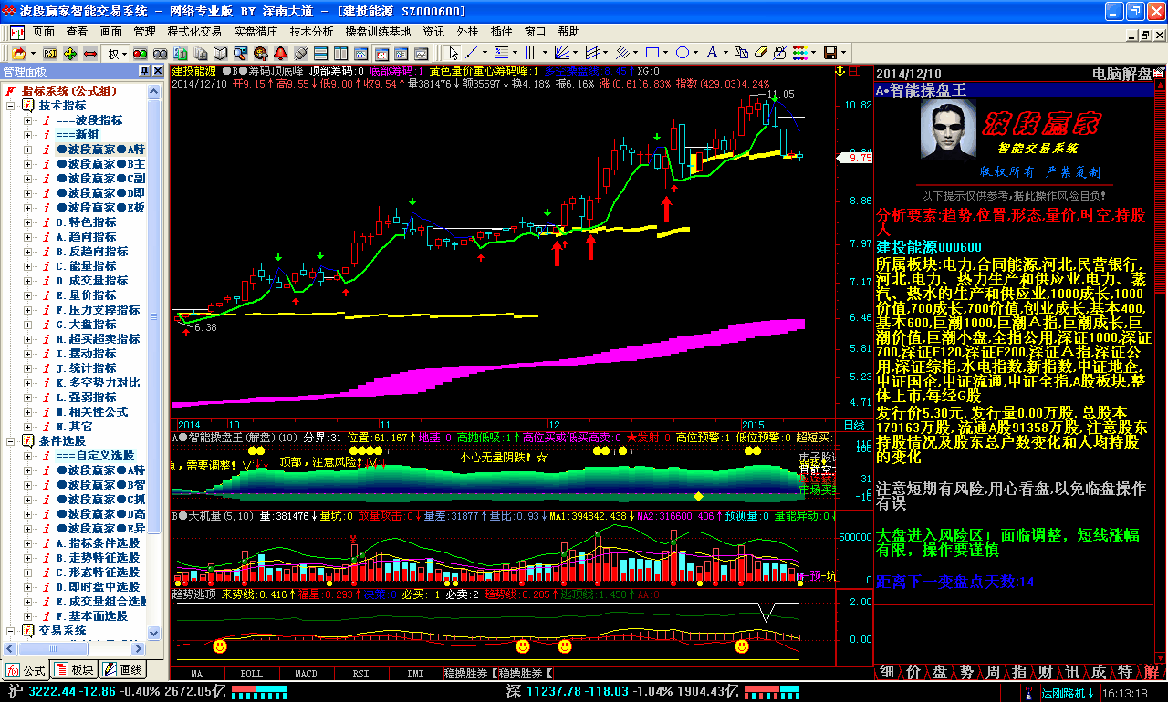Screen dimensions: 1168x702
Task: Click the horizontal split layout icon
Action: 321,53
